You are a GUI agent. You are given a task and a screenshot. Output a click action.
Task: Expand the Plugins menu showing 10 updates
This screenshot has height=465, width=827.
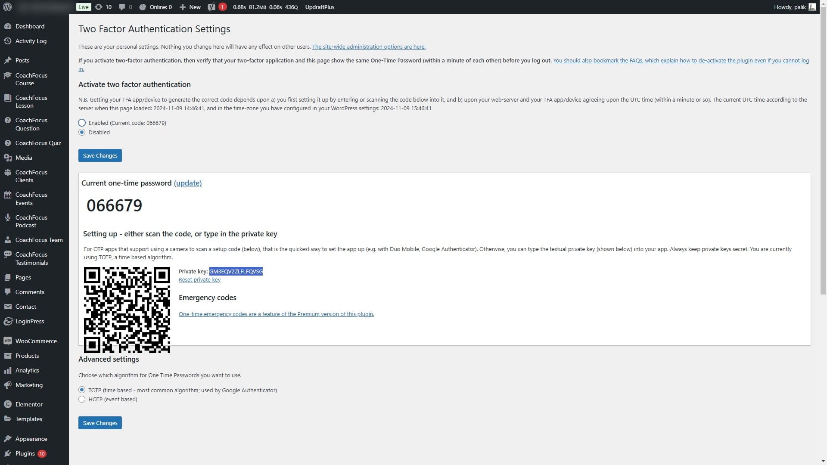pos(26,453)
